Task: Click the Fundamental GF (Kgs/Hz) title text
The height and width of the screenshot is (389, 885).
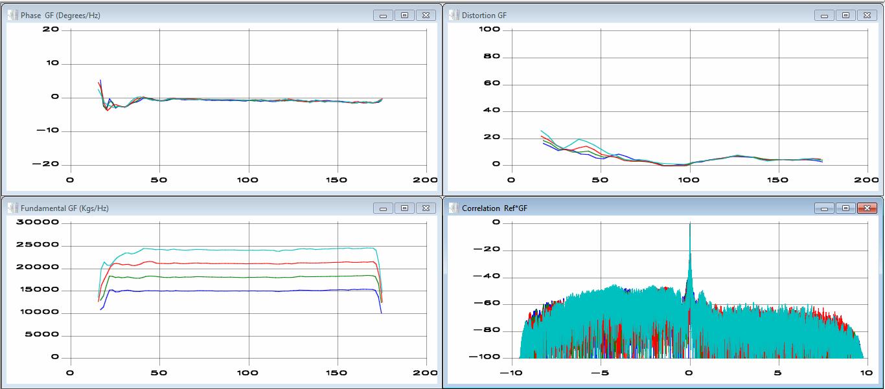Action: coord(65,208)
